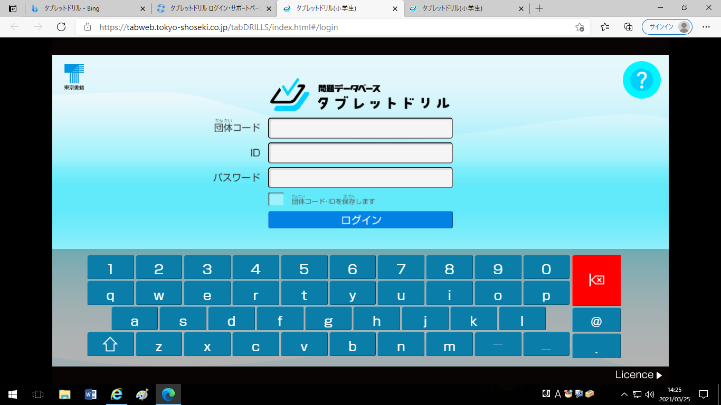Click the red backspace key

[x=596, y=281]
